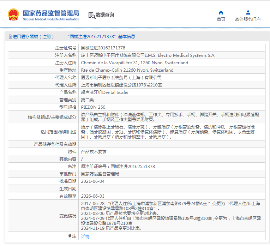Go to 首页 home icon
The height and width of the screenshot is (246, 270).
(221, 13)
